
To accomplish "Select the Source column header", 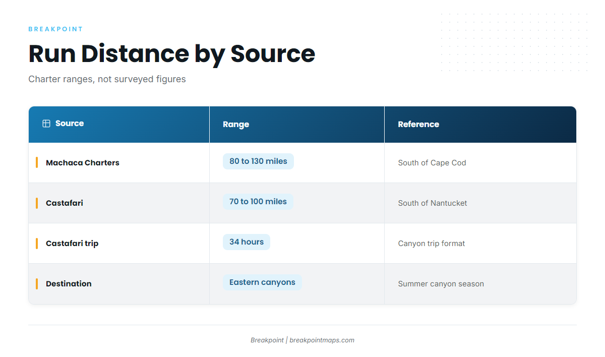I will (70, 124).
